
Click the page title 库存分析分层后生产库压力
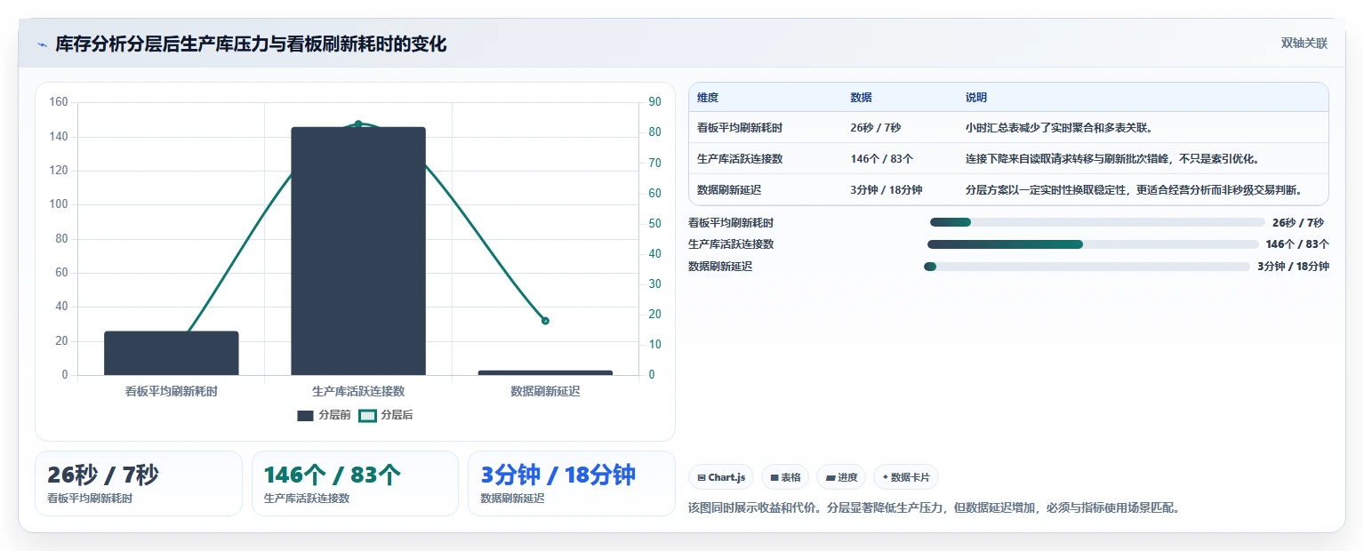coord(251,44)
